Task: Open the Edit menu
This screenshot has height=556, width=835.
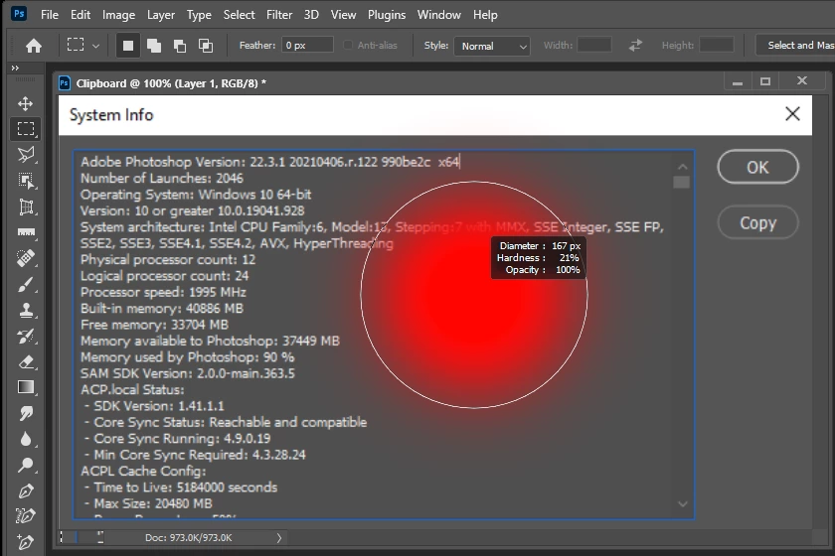Action: [81, 15]
